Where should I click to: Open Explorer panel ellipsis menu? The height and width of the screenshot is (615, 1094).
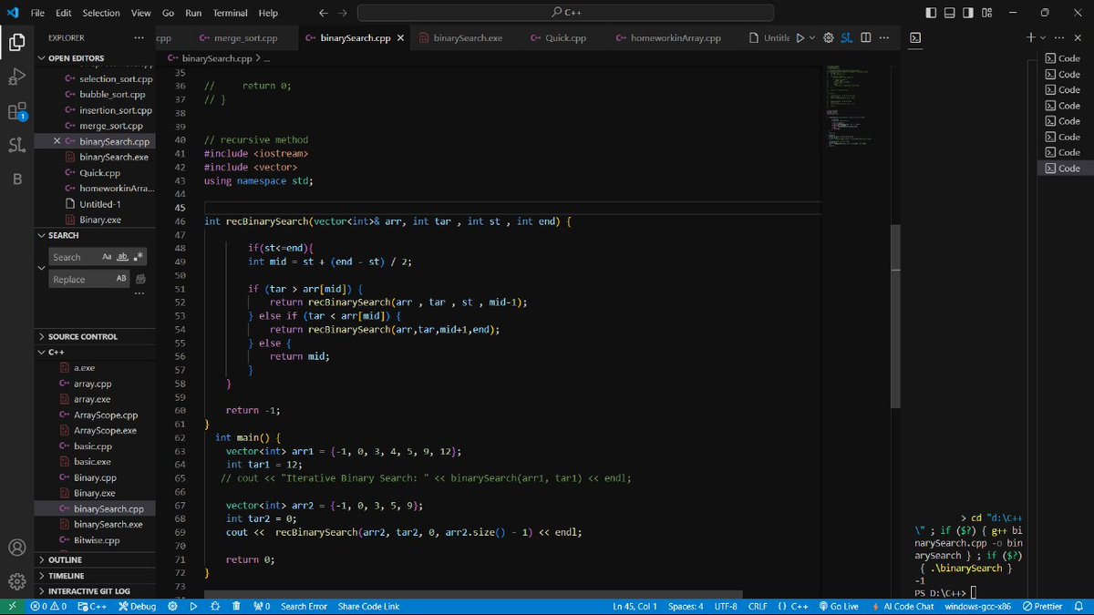(139, 37)
